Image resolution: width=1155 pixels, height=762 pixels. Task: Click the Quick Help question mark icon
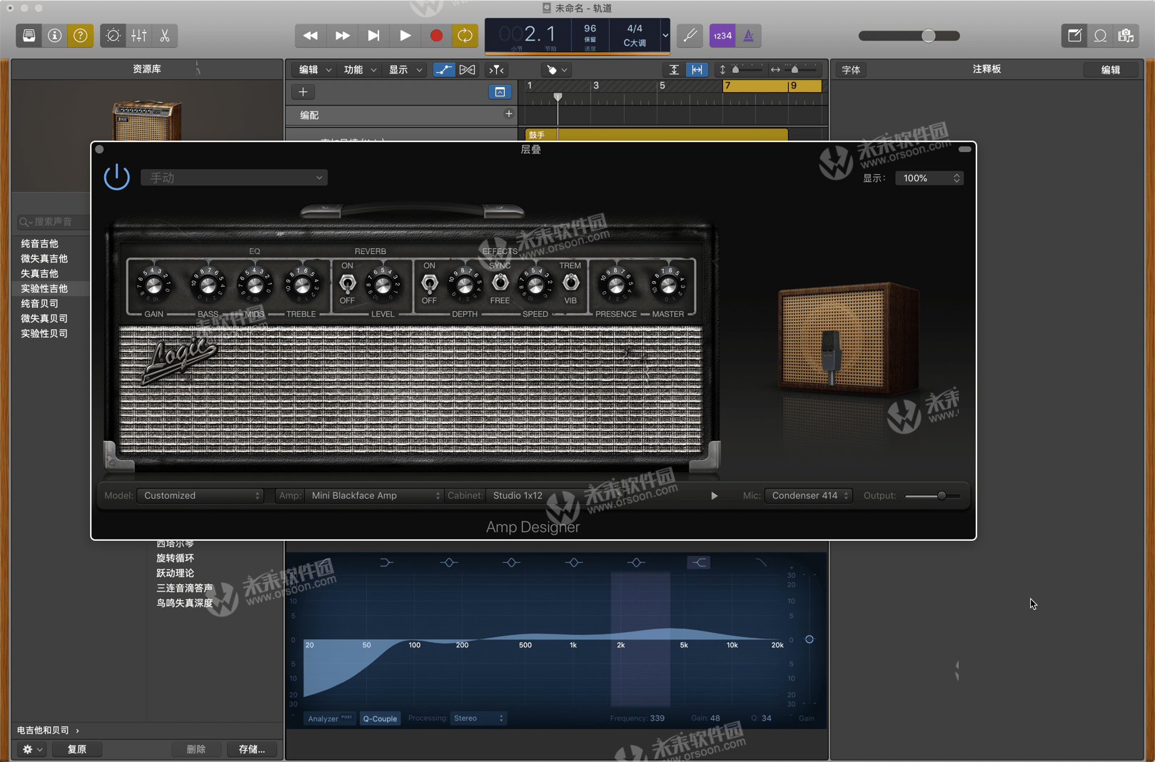81,36
